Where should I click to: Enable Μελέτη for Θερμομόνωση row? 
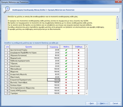(66, 58)
